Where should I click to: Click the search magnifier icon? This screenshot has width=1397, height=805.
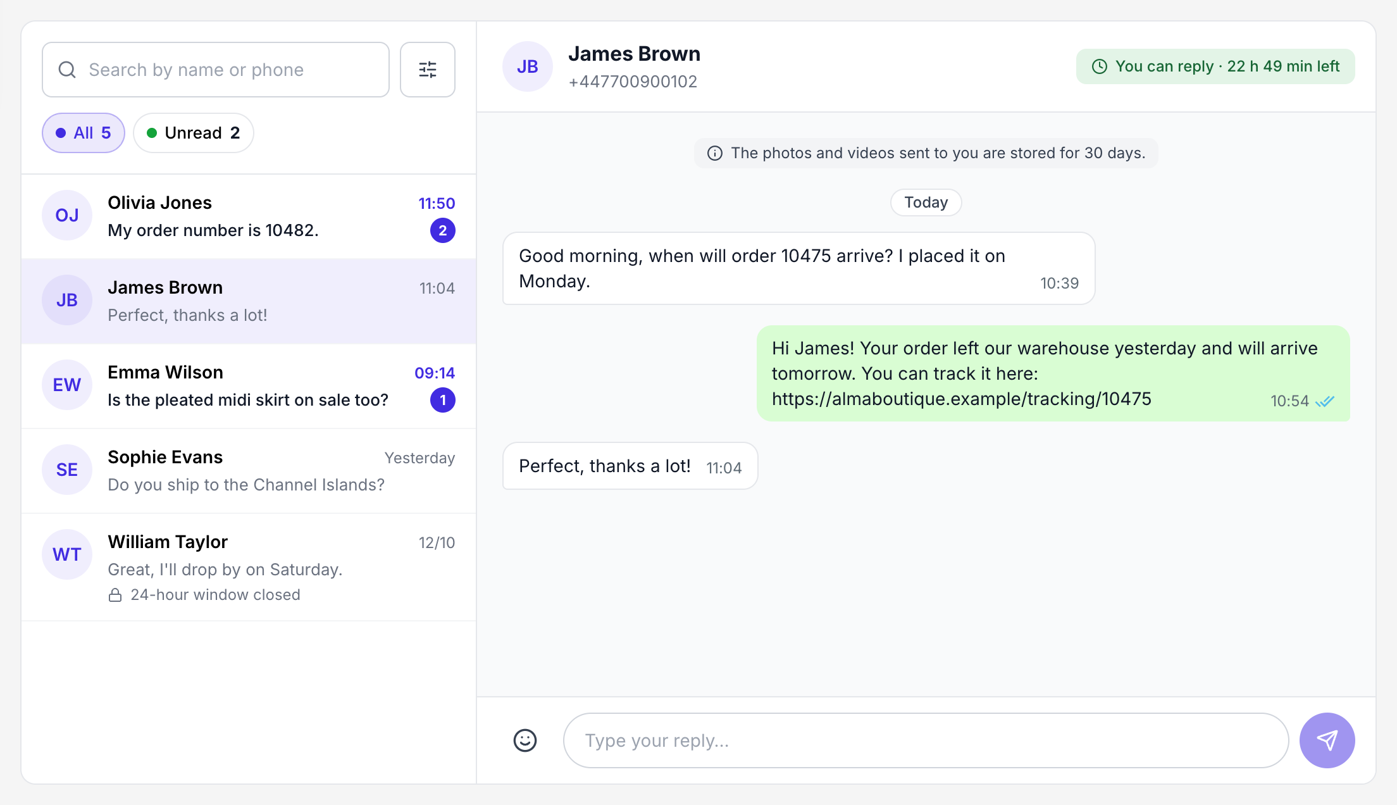click(x=67, y=70)
